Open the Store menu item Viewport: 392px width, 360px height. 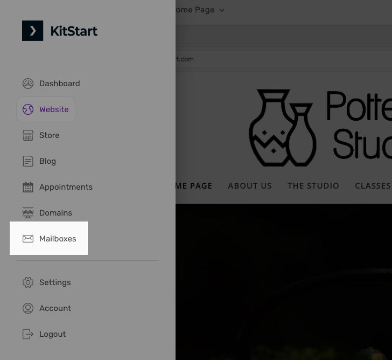pyautogui.click(x=50, y=135)
